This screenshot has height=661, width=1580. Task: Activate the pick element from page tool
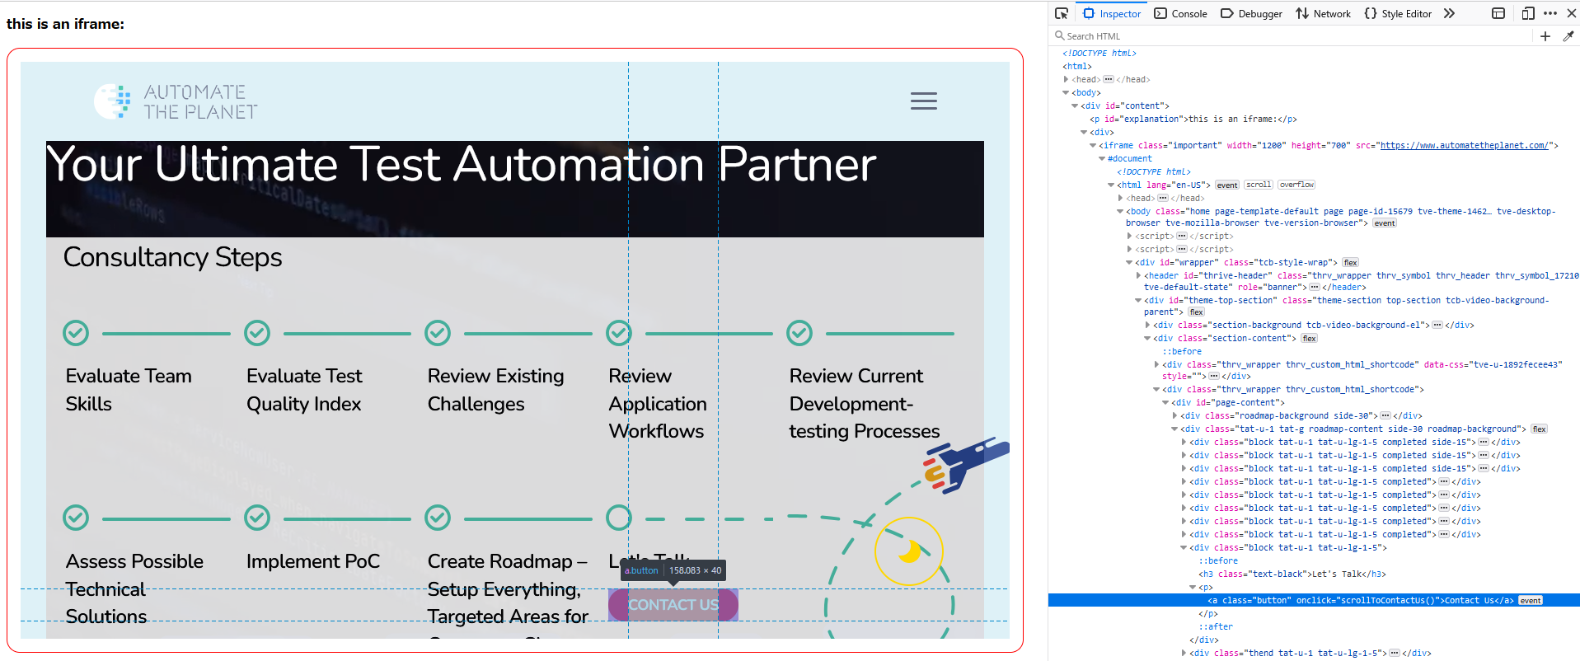pos(1062,13)
